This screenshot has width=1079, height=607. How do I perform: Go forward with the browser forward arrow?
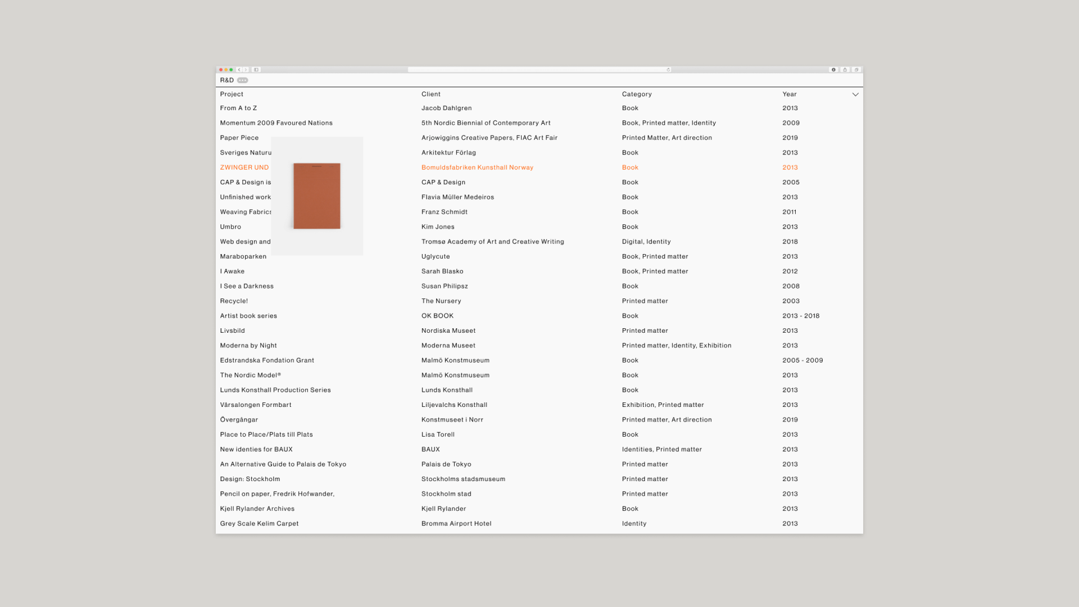point(246,70)
